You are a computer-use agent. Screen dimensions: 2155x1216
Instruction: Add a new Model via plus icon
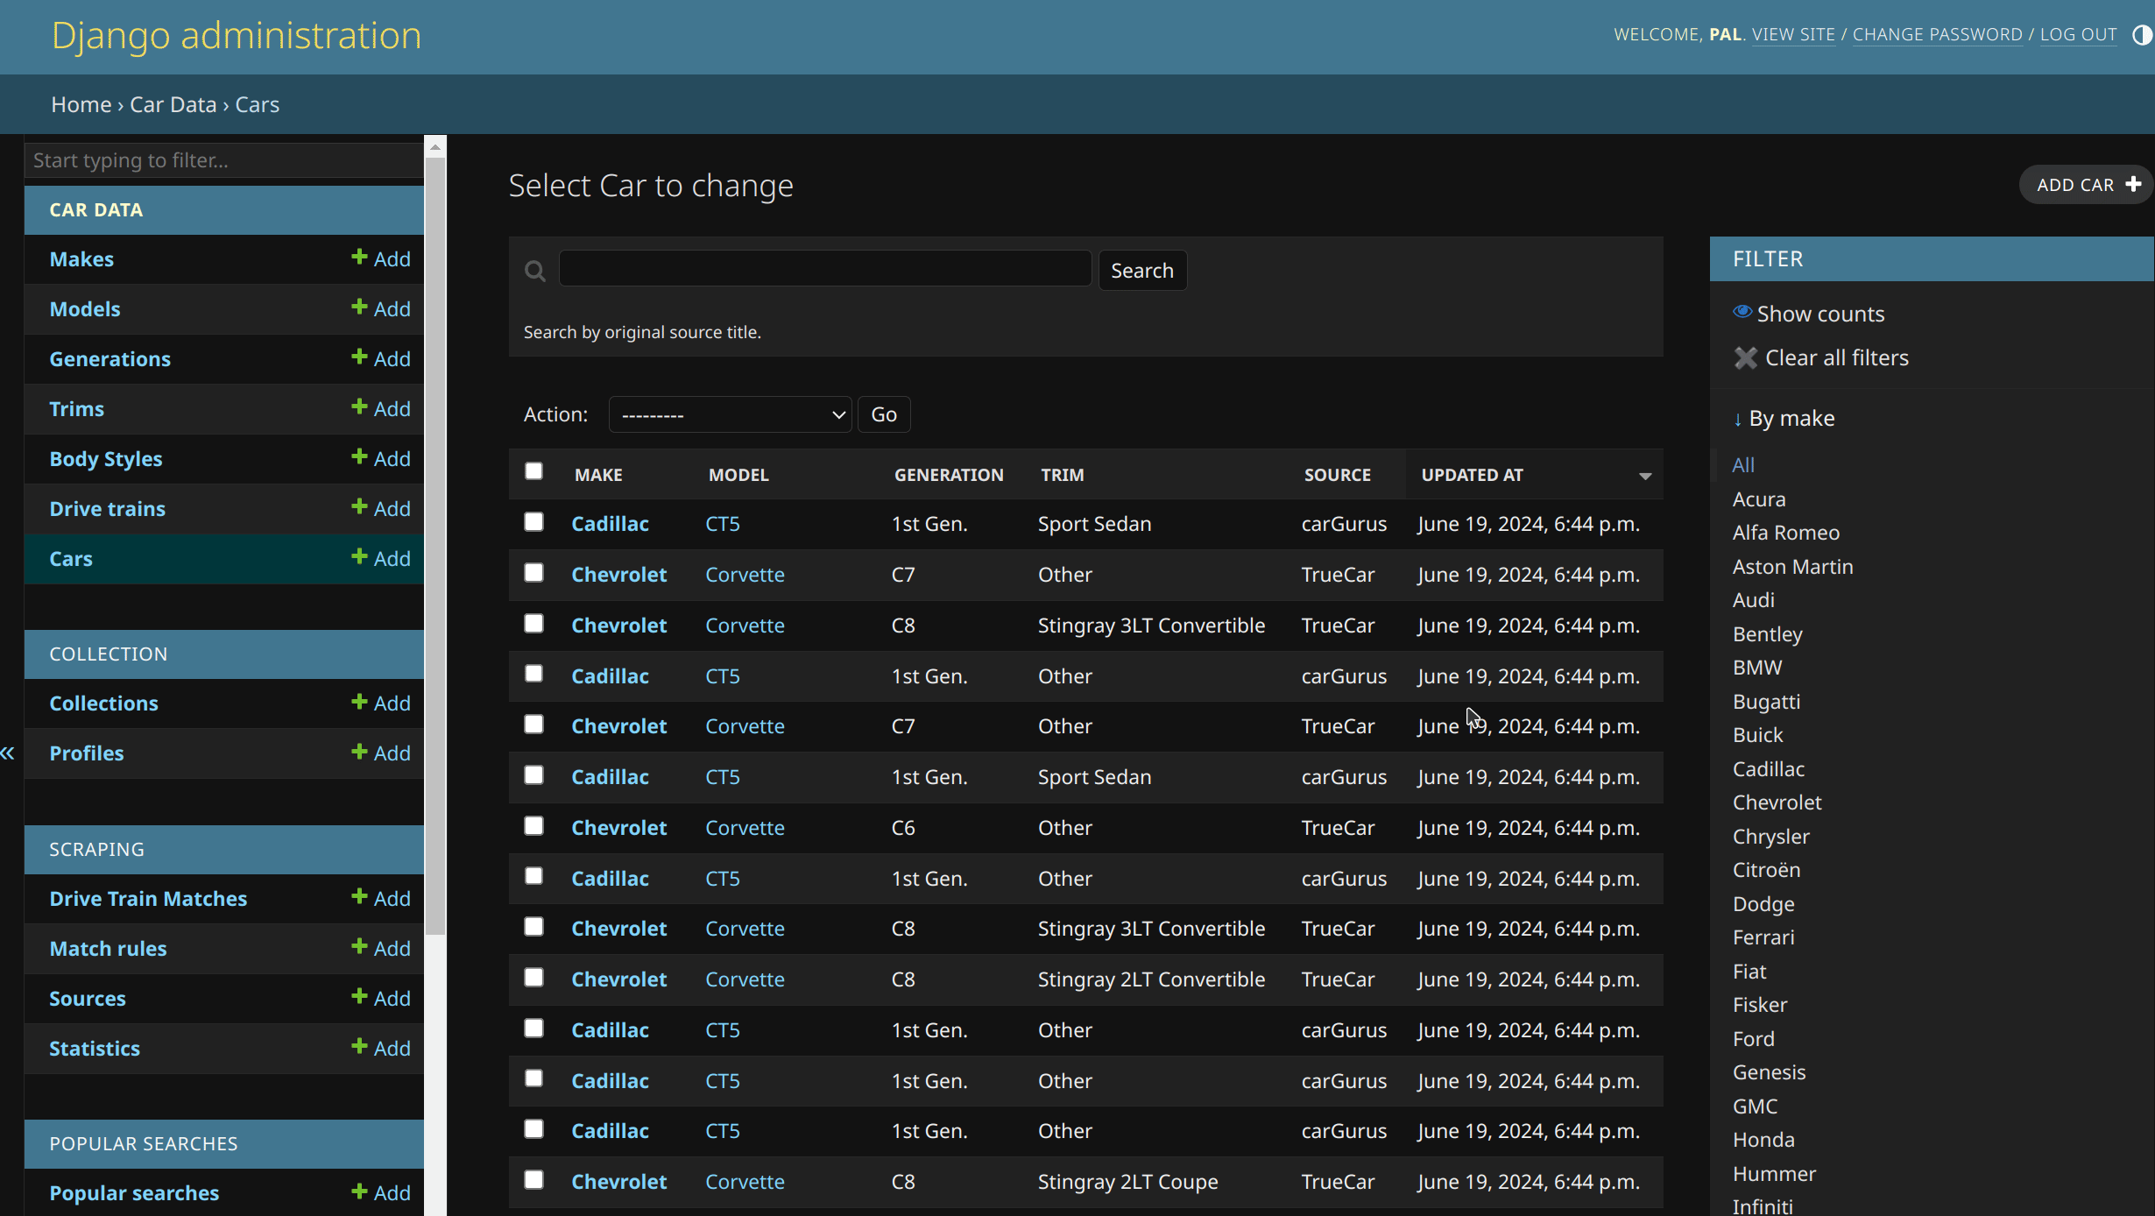[x=359, y=307]
